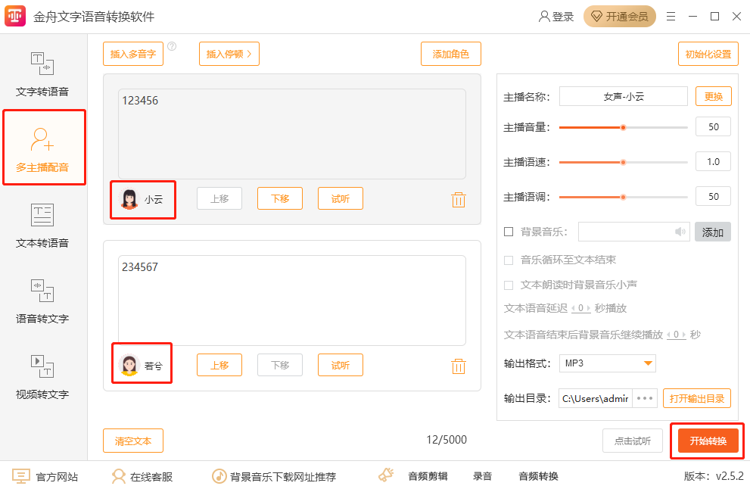Open the hamburger menu in title bar
750x486 pixels.
point(671,16)
